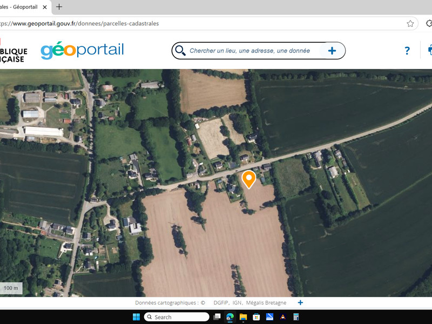Expand map data credits with plus
Screen dimensions: 432x324
(300, 303)
